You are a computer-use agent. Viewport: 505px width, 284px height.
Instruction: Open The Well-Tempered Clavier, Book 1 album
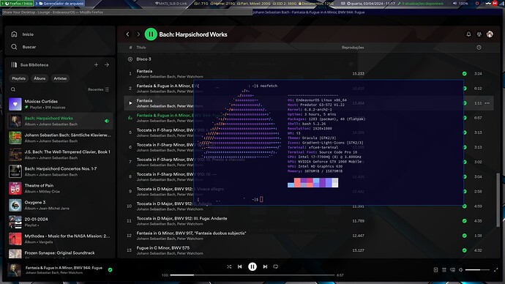60,154
